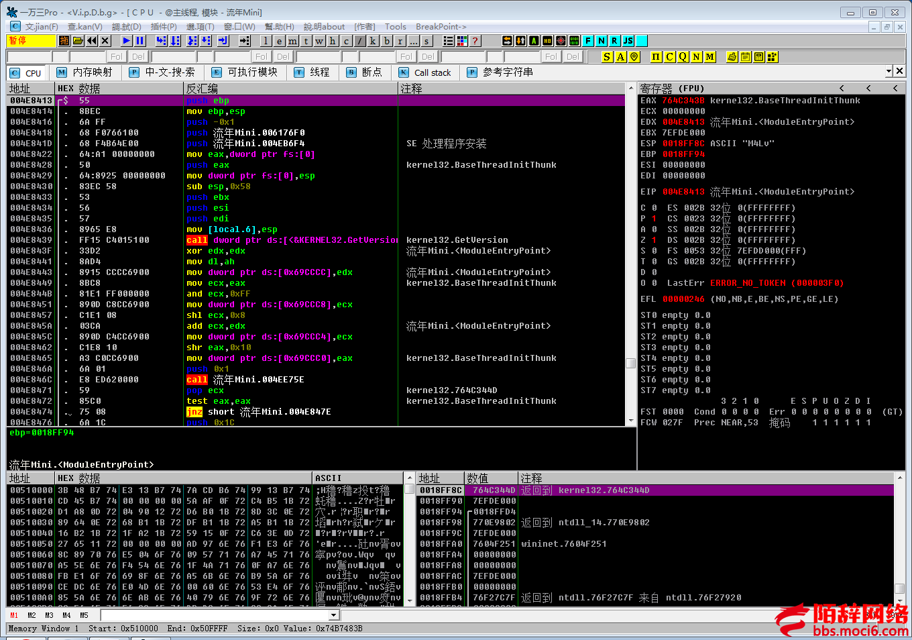Expand the command bar combo dropdown
The image size is (912, 640).
point(334,615)
